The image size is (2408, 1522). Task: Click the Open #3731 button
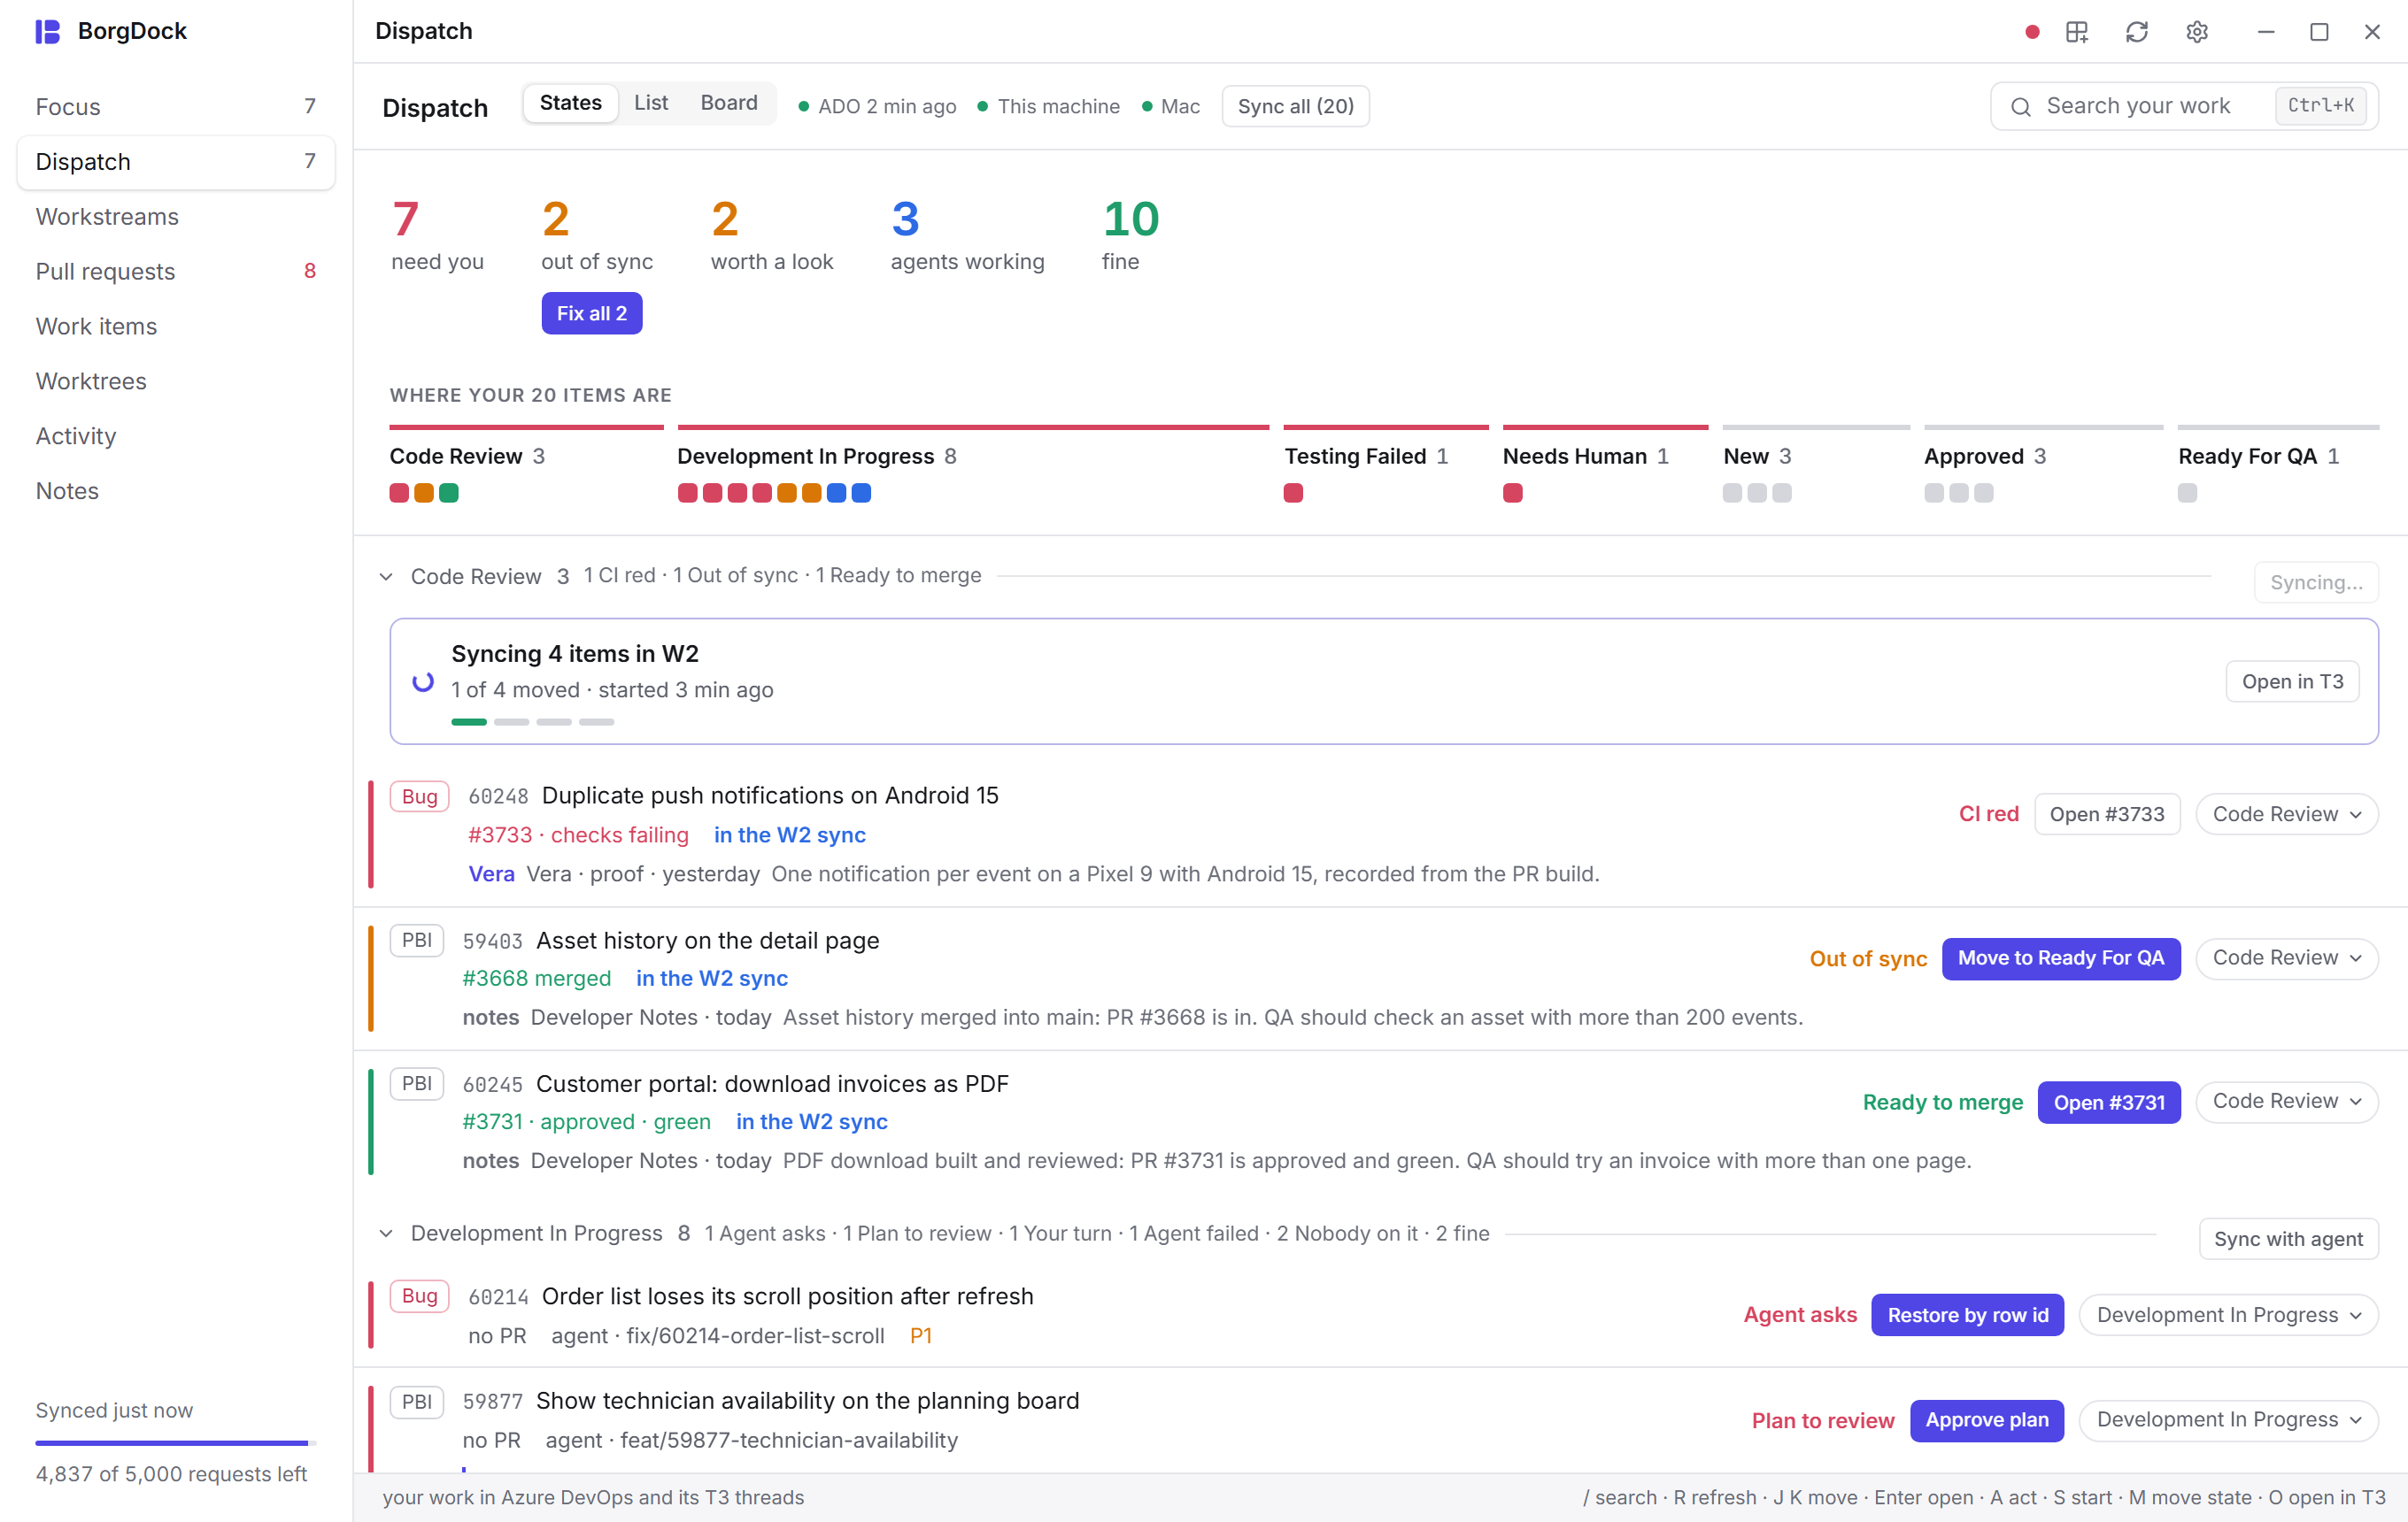tap(2109, 1103)
